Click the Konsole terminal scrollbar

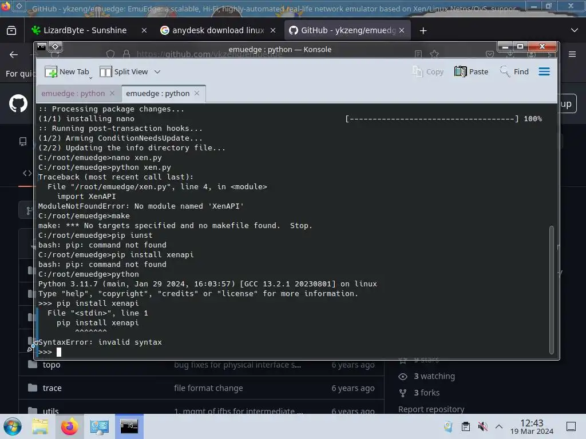click(552, 289)
